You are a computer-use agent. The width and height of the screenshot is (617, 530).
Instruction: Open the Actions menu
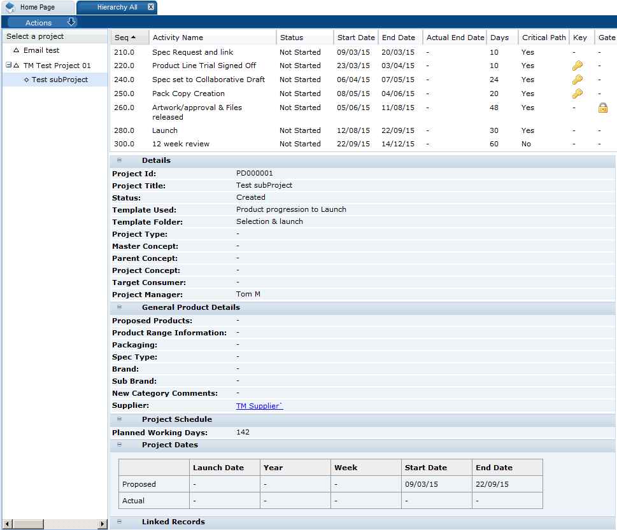(38, 22)
